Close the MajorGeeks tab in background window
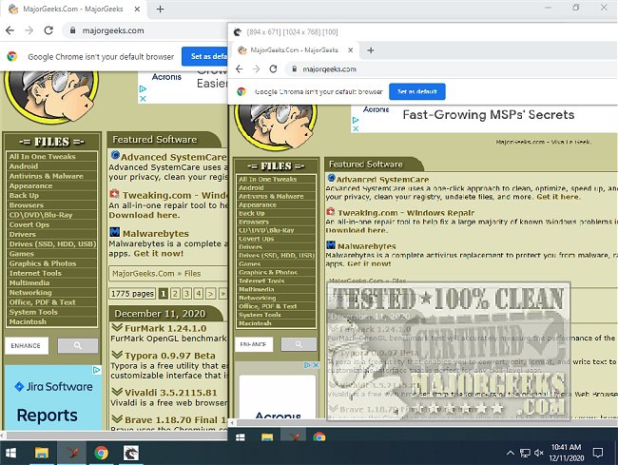618x465 pixels. [x=137, y=10]
